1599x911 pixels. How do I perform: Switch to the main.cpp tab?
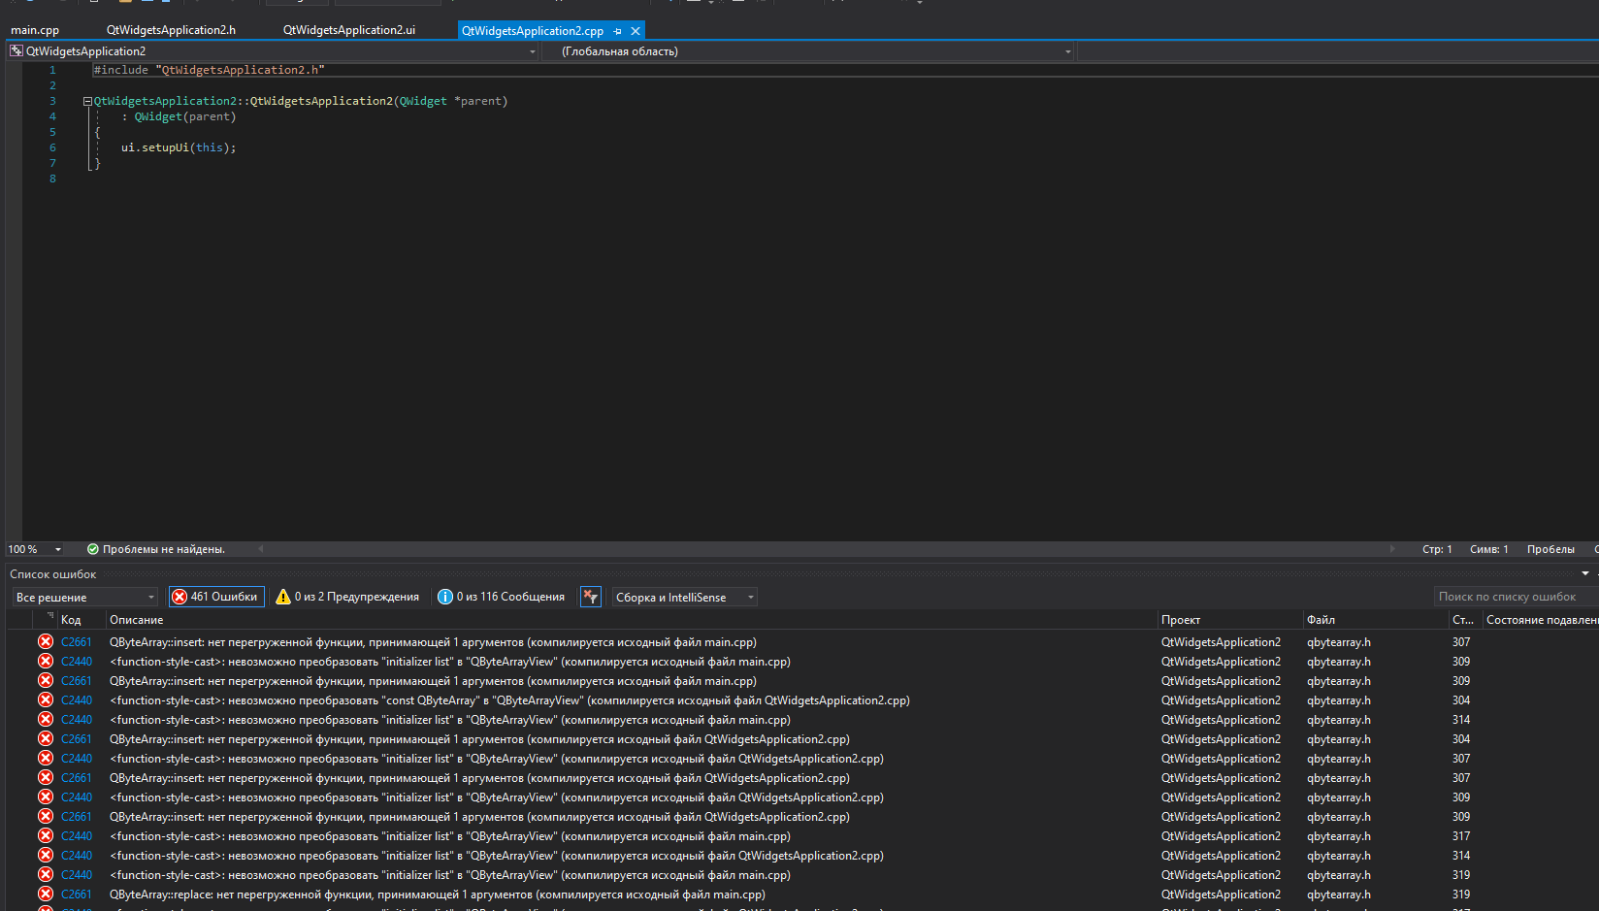(35, 30)
